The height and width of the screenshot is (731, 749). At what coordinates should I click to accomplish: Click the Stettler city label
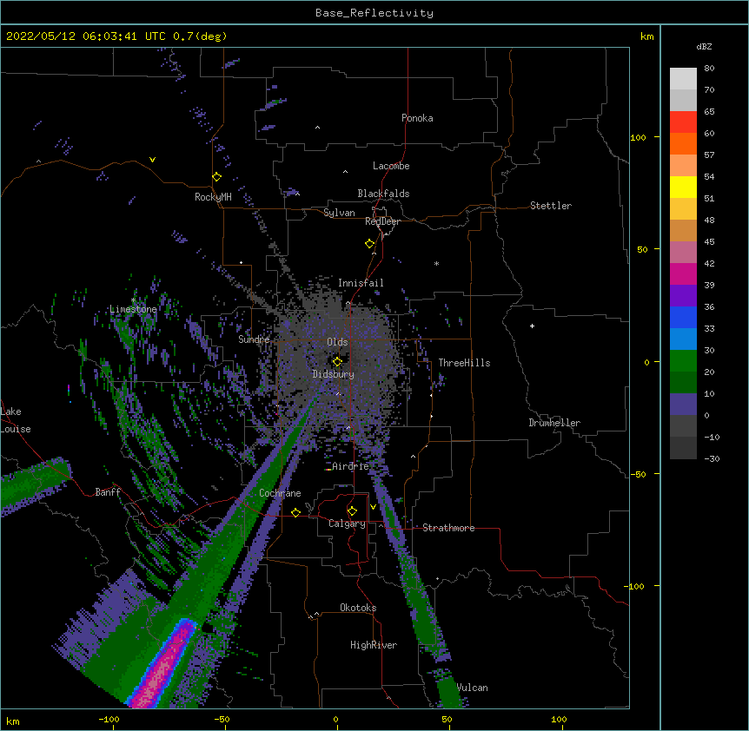coord(551,206)
